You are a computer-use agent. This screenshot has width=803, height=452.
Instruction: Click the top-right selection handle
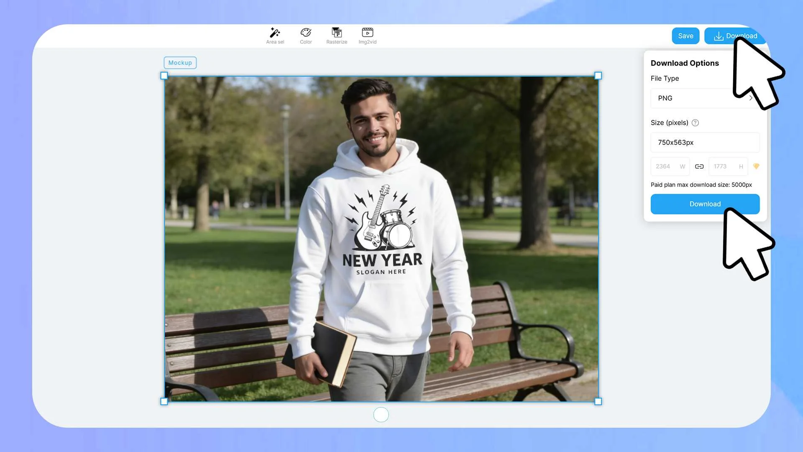tap(598, 76)
